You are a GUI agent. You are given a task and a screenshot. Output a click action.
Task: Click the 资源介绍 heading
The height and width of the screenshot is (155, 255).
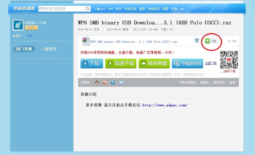coord(88,94)
